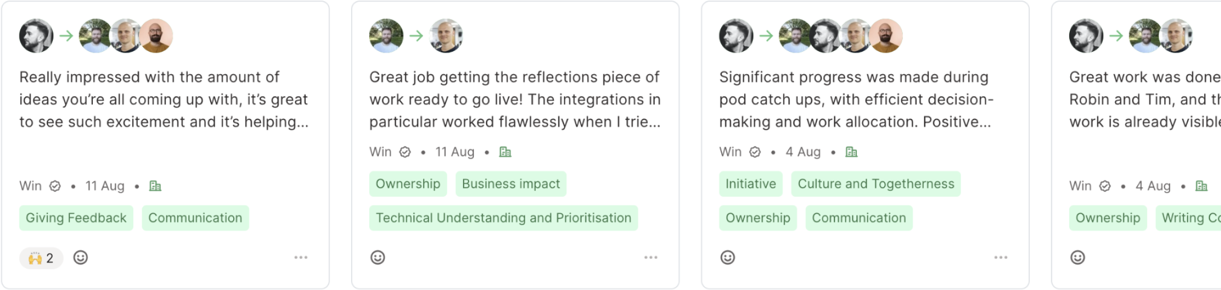The image size is (1221, 290).
Task: Open the sender avatar on the first card
Action: [x=36, y=36]
